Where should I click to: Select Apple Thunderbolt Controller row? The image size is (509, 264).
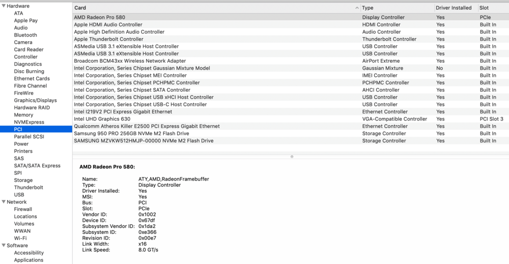pos(291,39)
